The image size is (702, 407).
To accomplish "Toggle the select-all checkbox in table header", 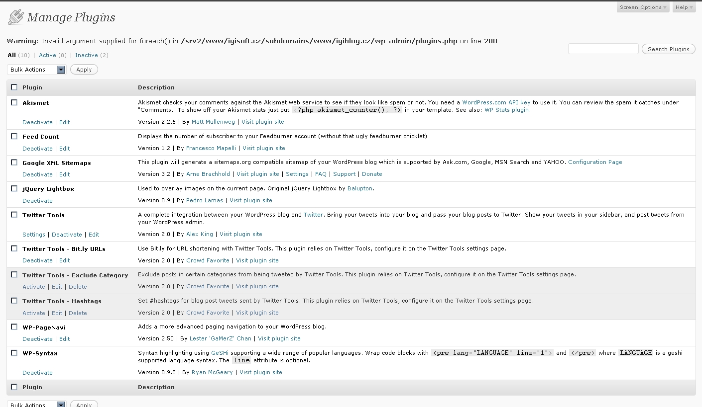I will 14,87.
